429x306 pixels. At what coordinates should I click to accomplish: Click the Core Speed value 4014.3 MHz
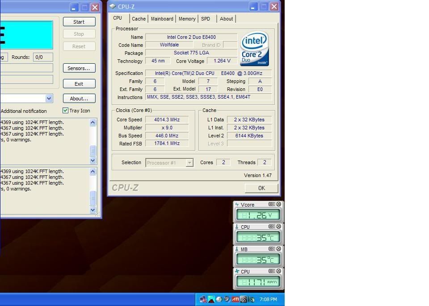coord(167,120)
